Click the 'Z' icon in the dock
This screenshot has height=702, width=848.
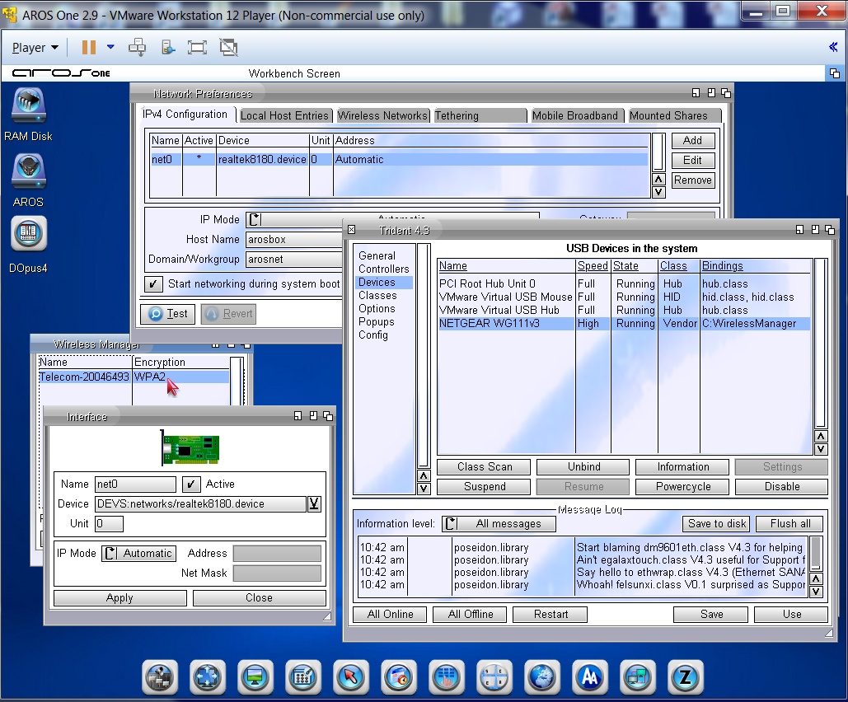point(685,677)
